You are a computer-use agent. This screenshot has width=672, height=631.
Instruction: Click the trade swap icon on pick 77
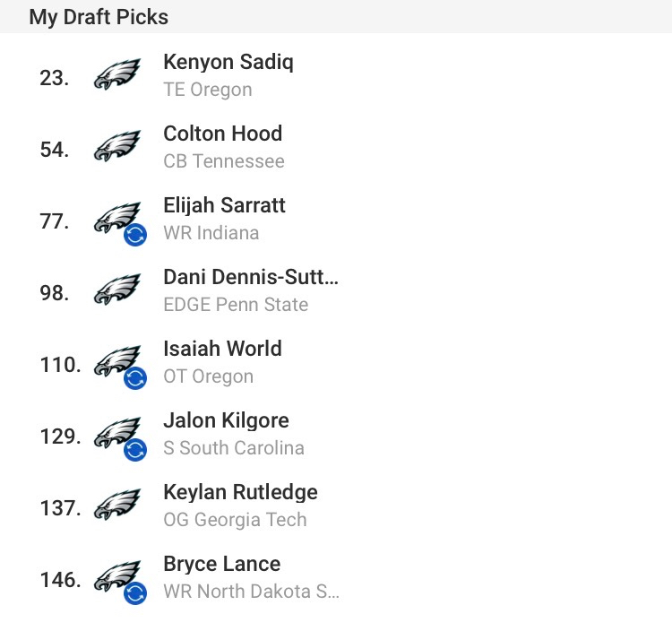tap(135, 236)
